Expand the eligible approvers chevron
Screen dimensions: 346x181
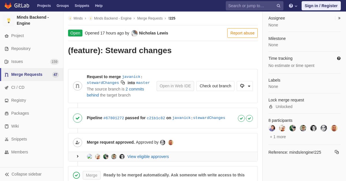point(78,156)
